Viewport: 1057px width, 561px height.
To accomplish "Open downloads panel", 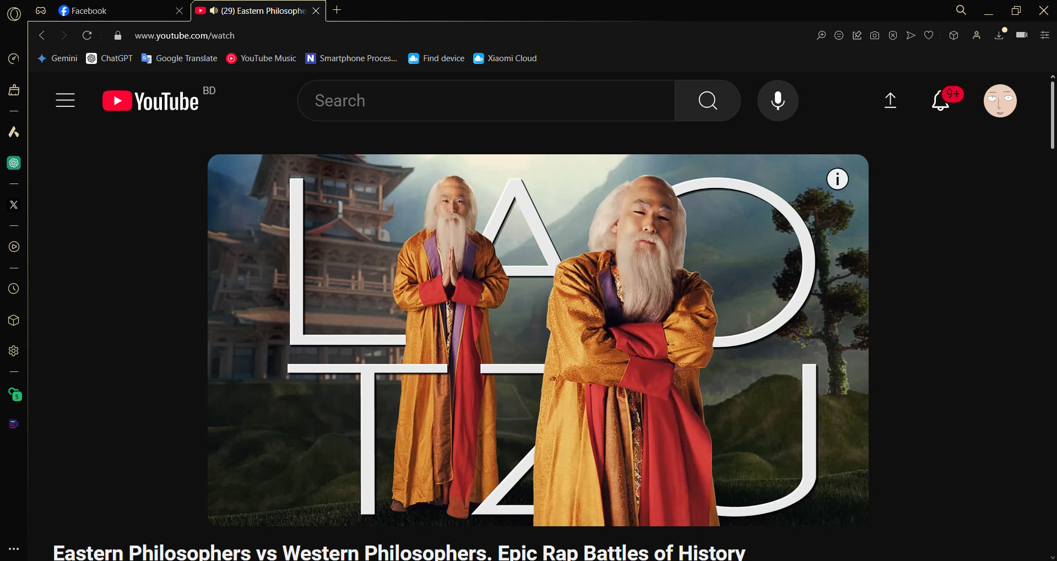I will coord(1000,35).
